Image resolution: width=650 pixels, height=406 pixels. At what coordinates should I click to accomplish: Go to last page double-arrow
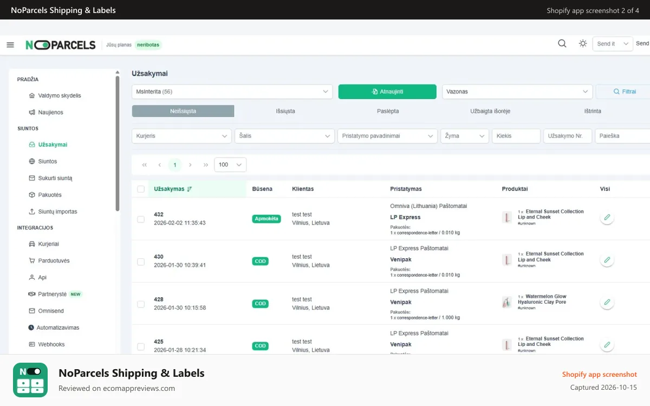[x=206, y=165]
